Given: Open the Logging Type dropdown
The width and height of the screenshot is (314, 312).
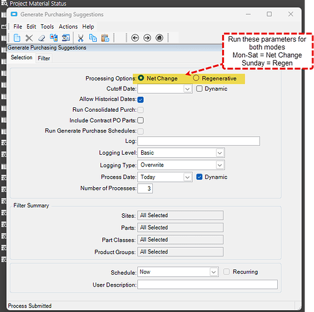Looking at the screenshot, I should point(220,165).
